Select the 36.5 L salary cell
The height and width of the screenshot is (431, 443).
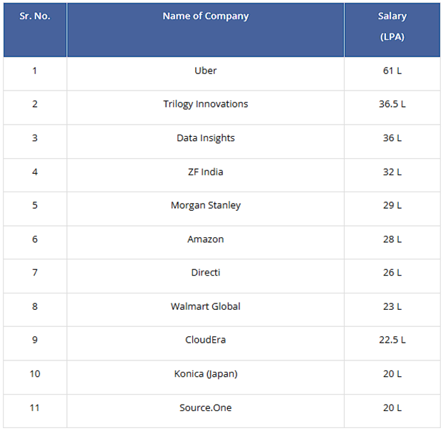(x=392, y=104)
